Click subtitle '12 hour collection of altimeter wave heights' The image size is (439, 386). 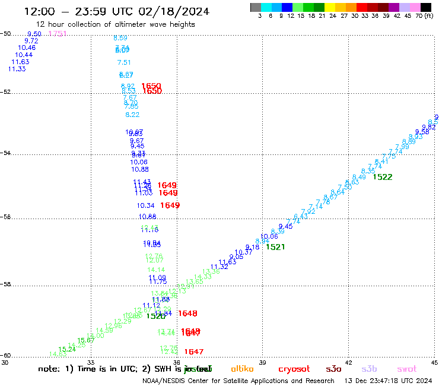pyautogui.click(x=116, y=24)
